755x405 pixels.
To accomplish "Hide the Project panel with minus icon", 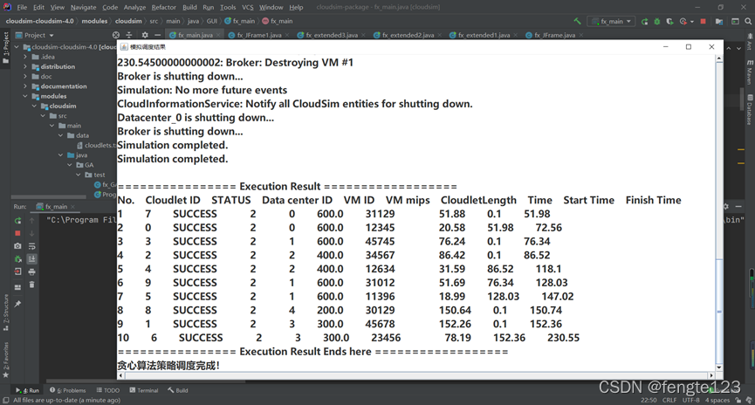I will 157,35.
